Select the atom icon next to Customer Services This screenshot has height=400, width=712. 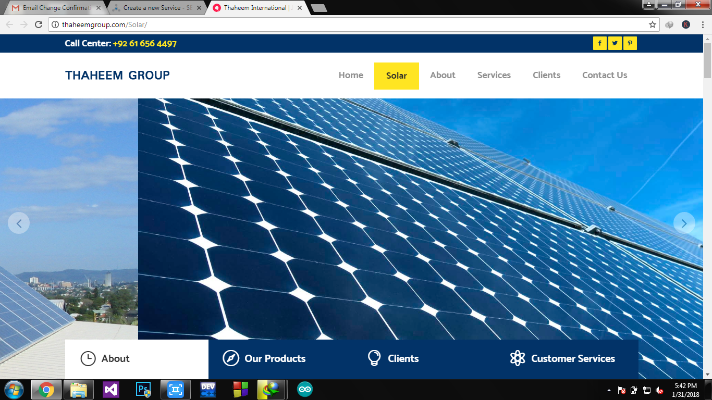(518, 358)
